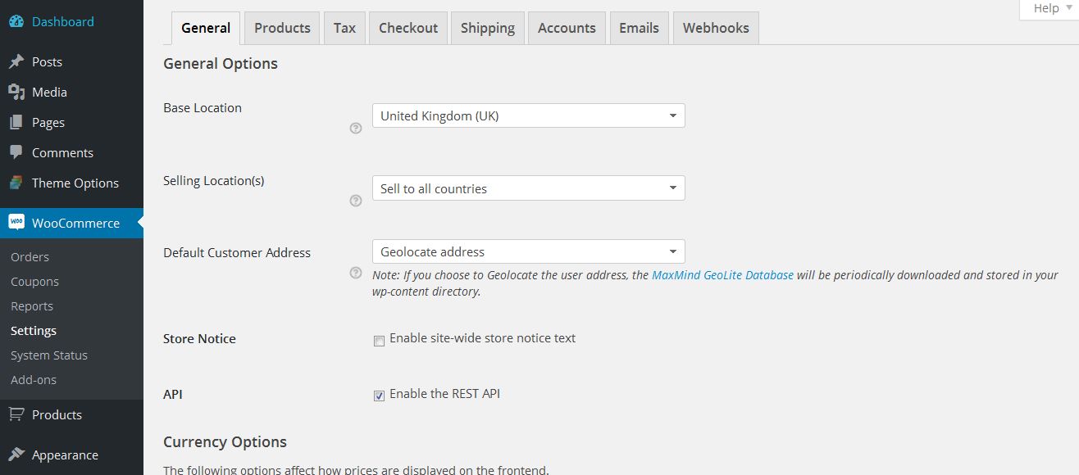Open the Checkout settings tab

tap(408, 28)
